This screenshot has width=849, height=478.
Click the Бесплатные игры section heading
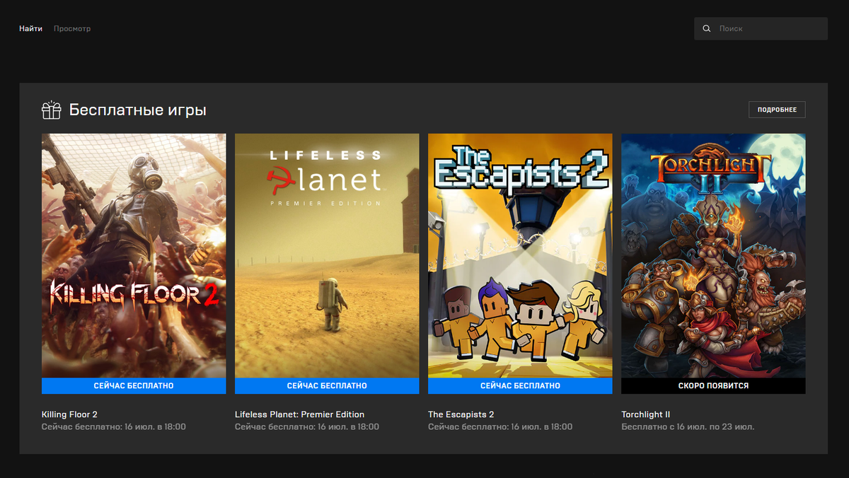(137, 110)
